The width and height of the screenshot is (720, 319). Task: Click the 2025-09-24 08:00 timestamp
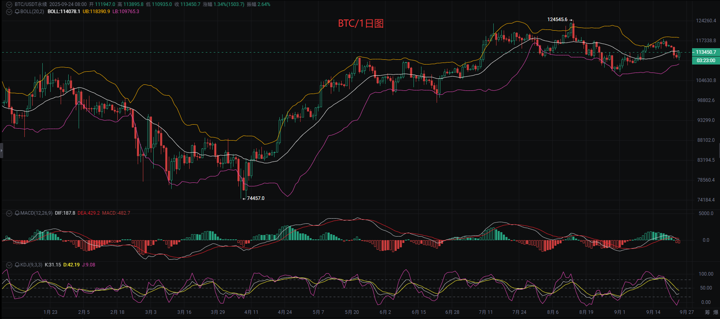tap(68, 4)
